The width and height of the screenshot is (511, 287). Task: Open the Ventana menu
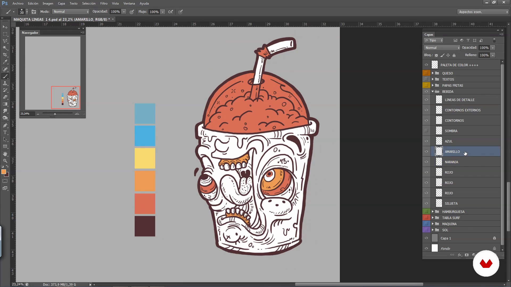click(129, 3)
